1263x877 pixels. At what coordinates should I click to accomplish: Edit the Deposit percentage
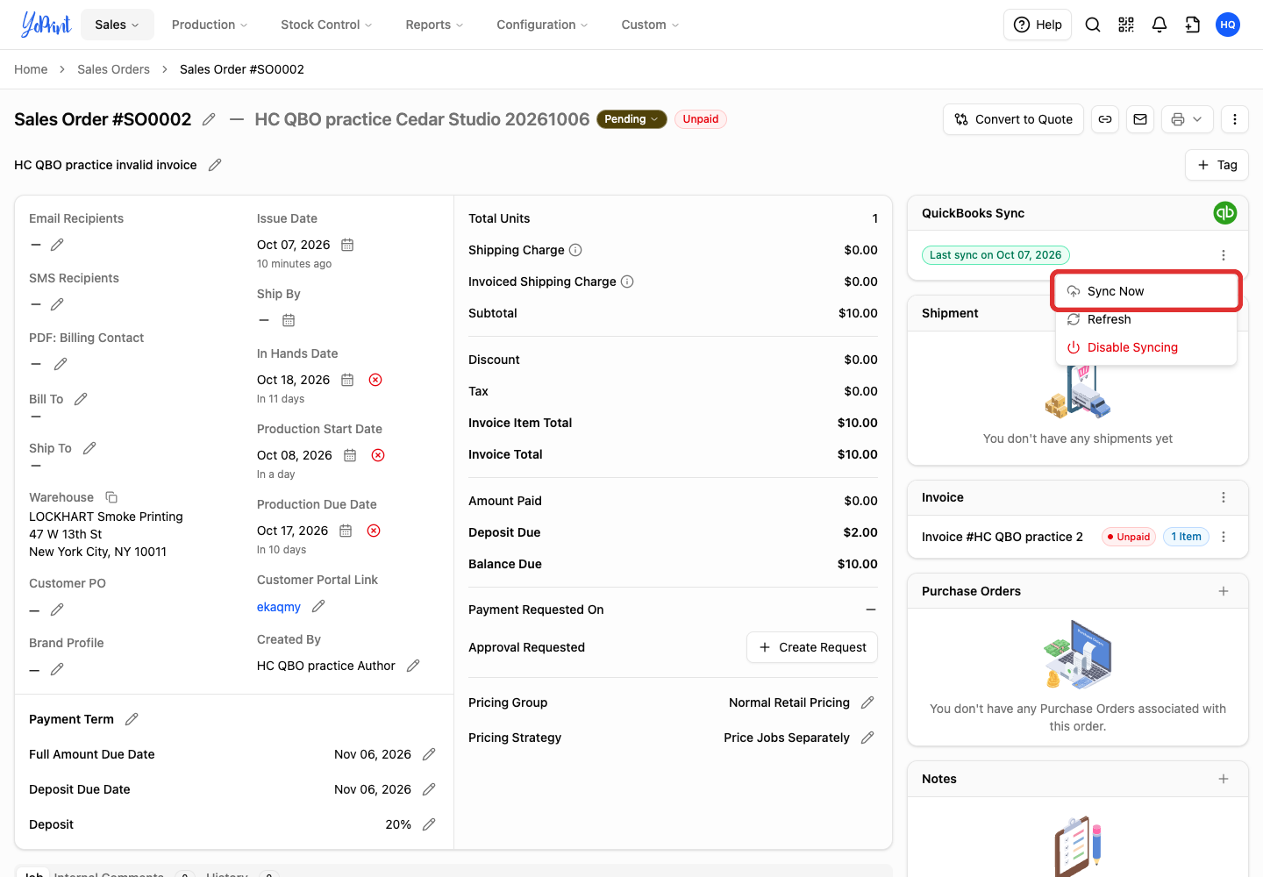(x=429, y=824)
